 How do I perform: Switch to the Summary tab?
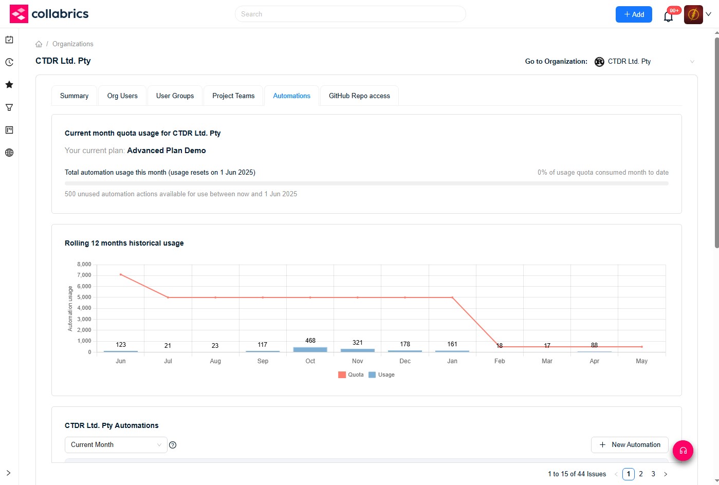74,96
